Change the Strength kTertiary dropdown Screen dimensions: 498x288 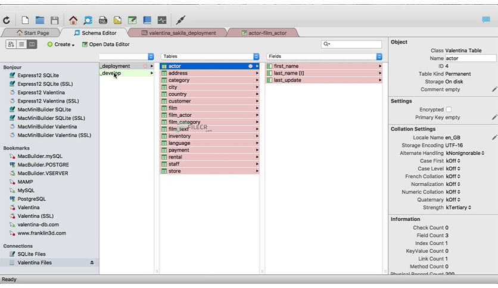click(x=458, y=208)
